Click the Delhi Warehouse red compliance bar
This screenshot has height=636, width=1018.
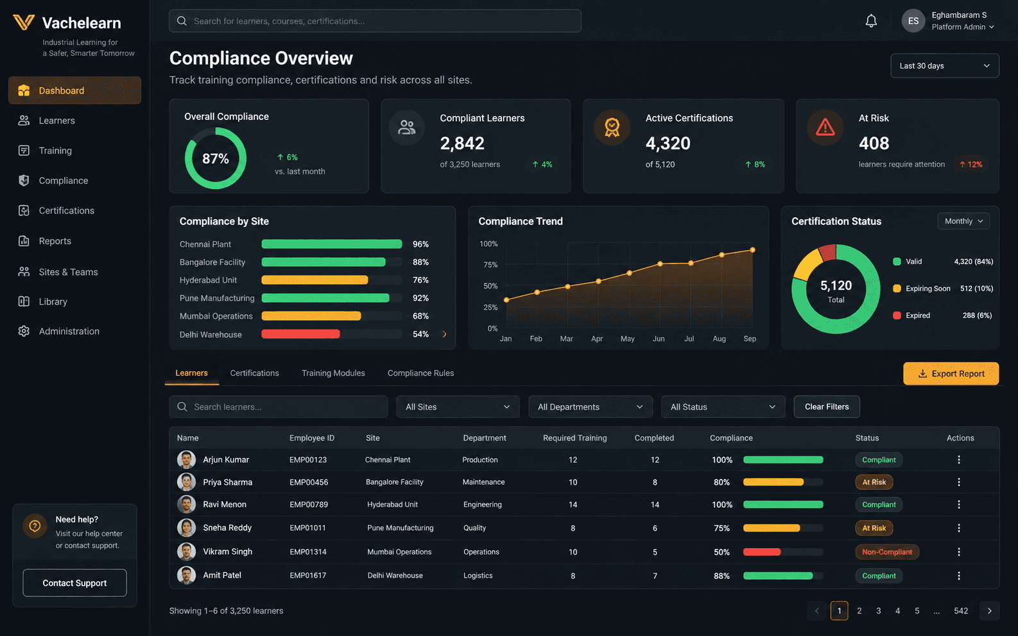[300, 334]
